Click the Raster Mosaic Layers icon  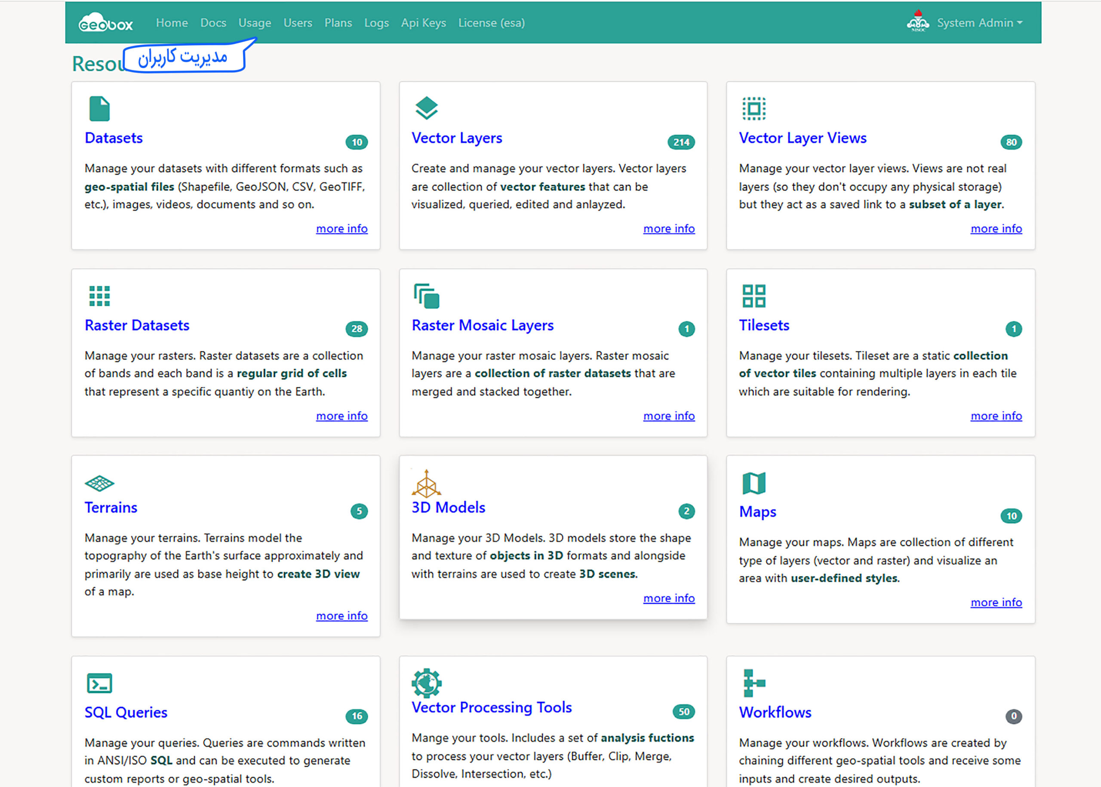pos(426,296)
